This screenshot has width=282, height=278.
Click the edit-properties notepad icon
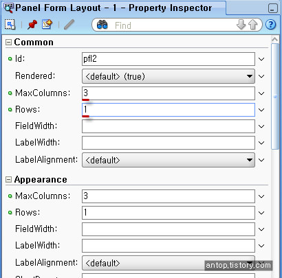[47, 24]
